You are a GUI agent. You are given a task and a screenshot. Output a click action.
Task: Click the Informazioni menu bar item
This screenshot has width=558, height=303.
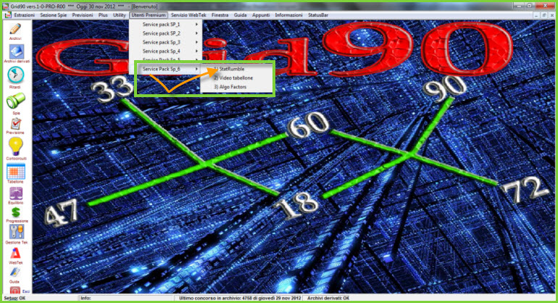pos(289,14)
